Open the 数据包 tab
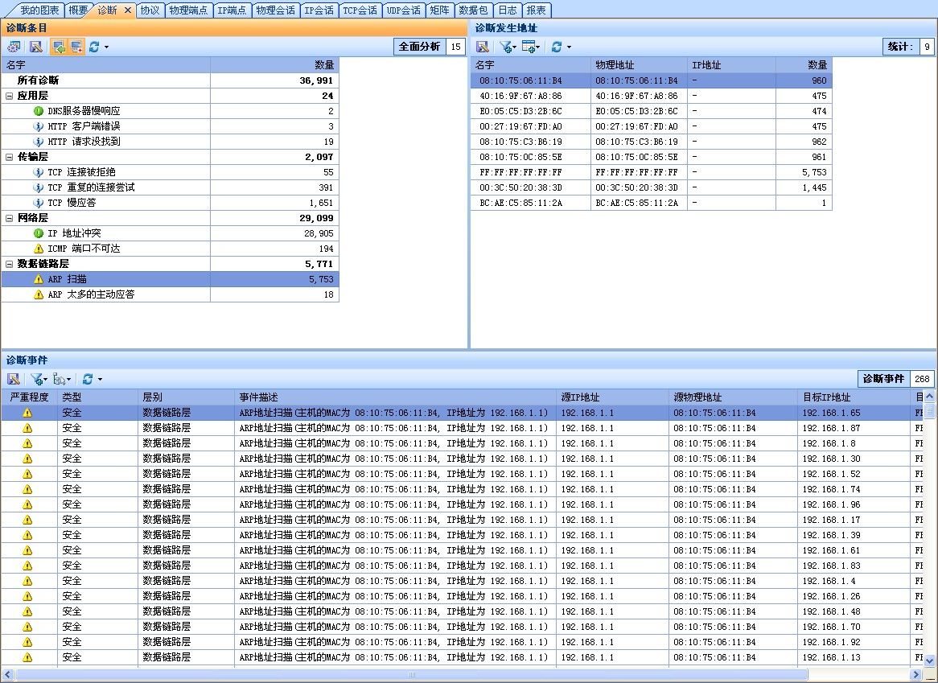938x683 pixels. click(x=472, y=10)
